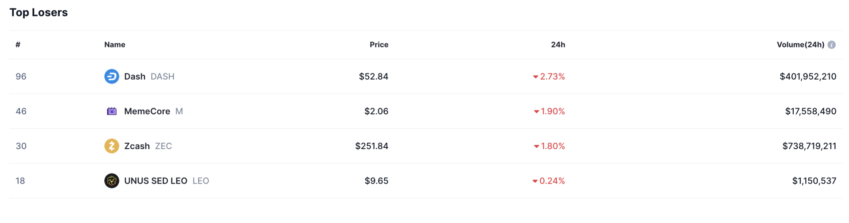Click the UNUS SED LEO logo icon

coord(111,181)
